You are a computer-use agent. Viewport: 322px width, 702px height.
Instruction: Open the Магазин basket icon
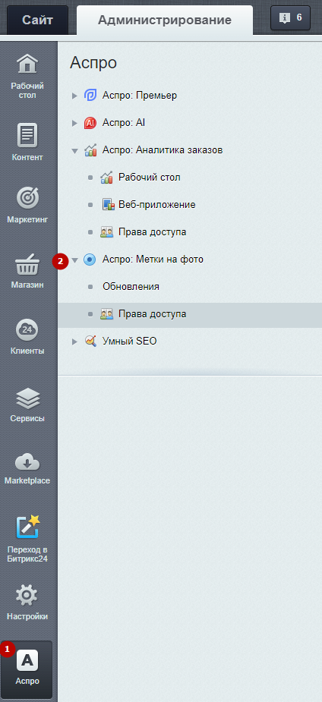(x=27, y=265)
